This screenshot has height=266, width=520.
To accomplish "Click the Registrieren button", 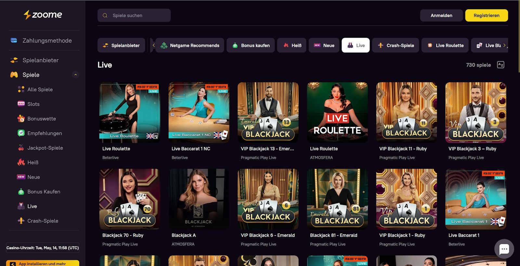I will click(486, 16).
